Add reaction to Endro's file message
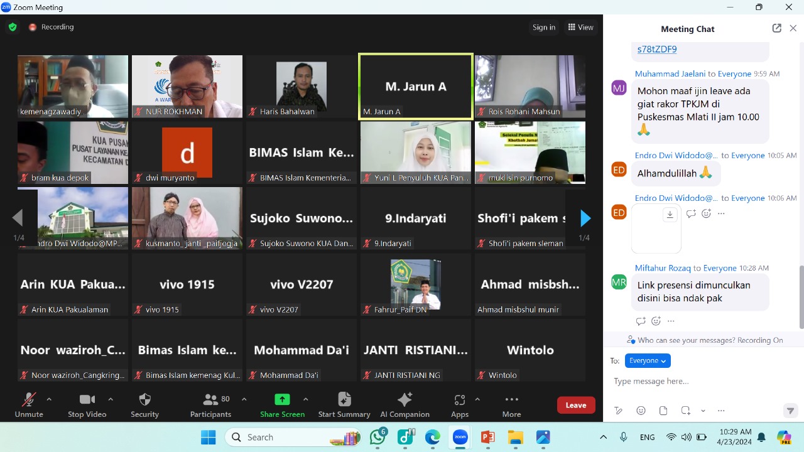The height and width of the screenshot is (452, 804). click(706, 213)
